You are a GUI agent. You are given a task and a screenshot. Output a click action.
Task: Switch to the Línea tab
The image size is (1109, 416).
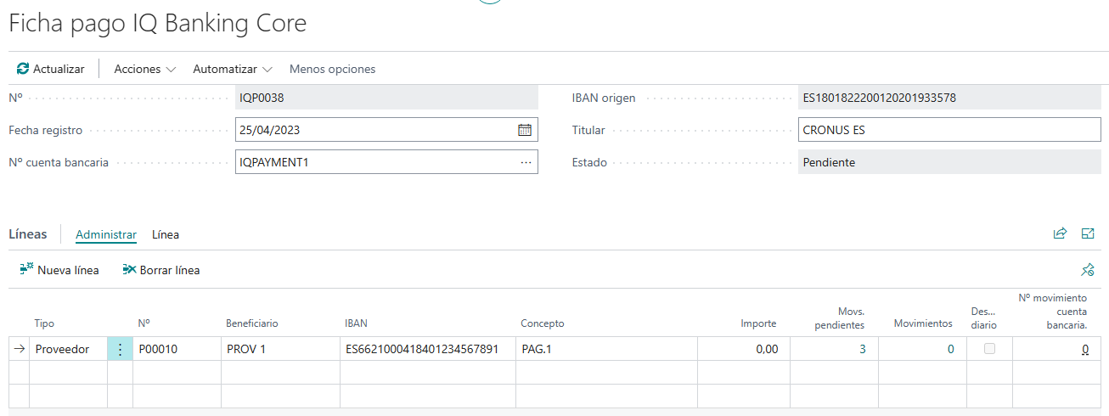165,234
